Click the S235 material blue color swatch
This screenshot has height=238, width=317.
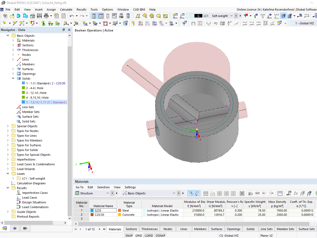coord(92,210)
